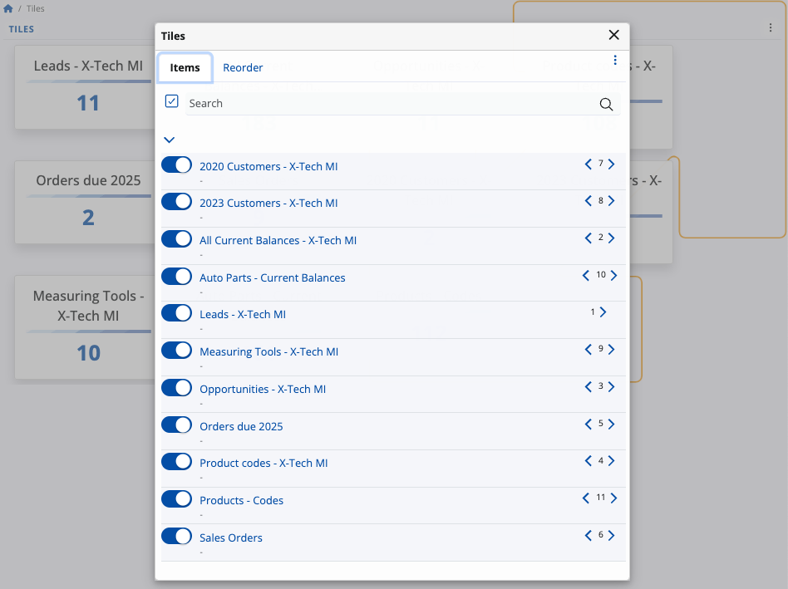Screen dimensions: 788x589
Task: Uncheck the select-all checkbox beside Search
Action: pyautogui.click(x=172, y=101)
